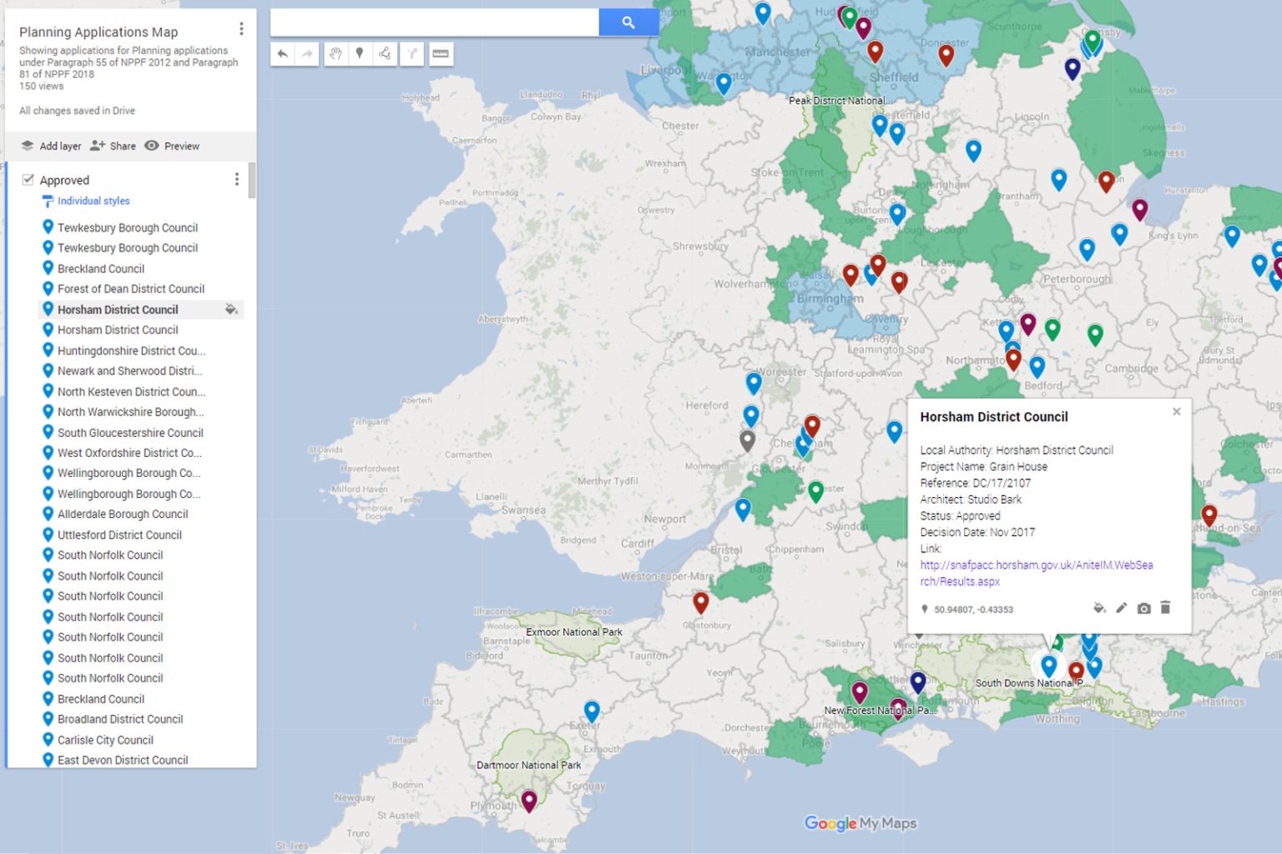Click the popup style paint bucket icon

coord(1099,608)
